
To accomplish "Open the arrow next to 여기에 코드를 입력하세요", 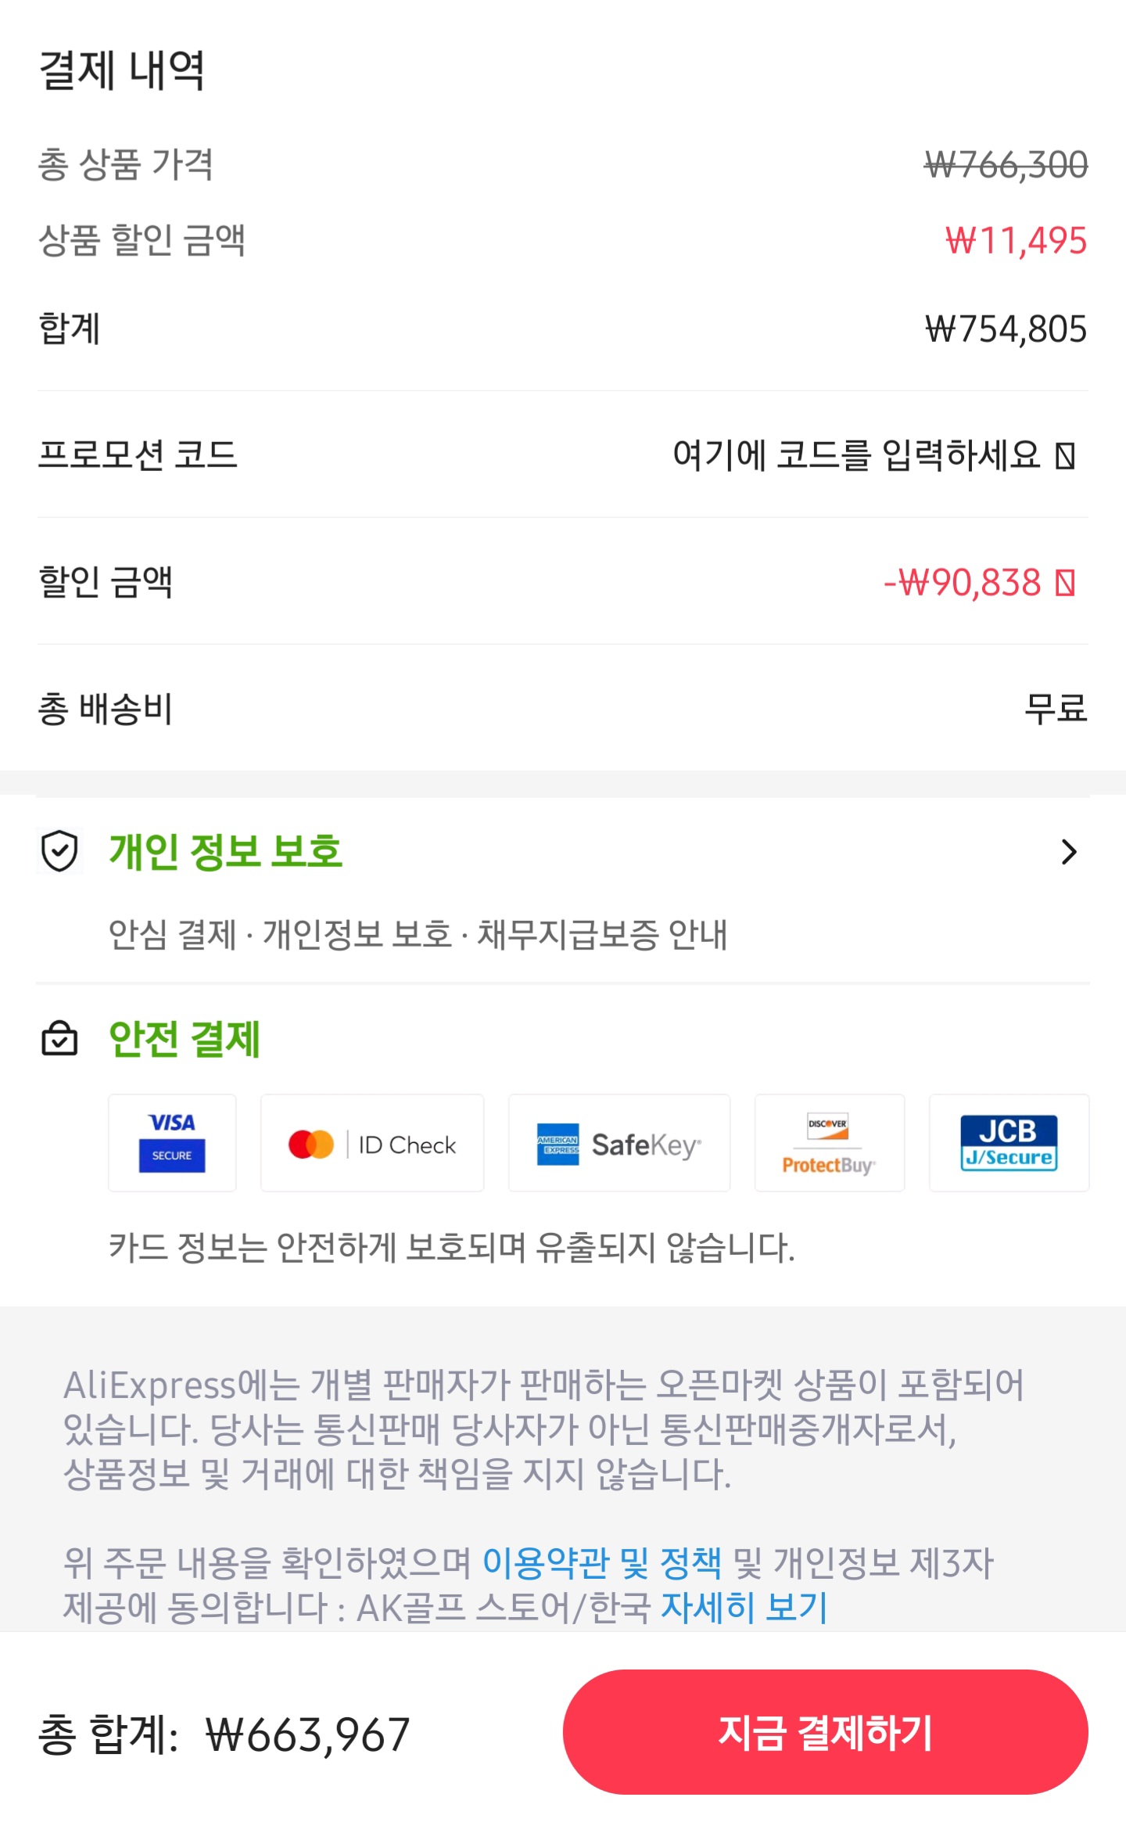I will point(1066,455).
